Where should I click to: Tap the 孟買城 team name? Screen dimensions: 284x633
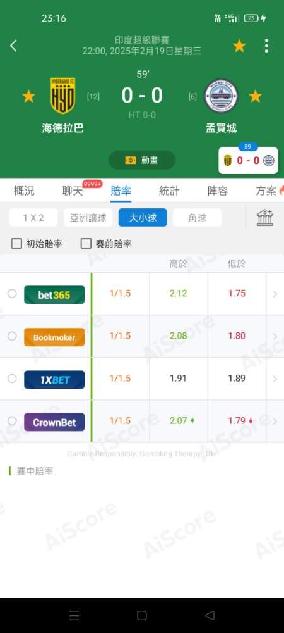point(220,128)
